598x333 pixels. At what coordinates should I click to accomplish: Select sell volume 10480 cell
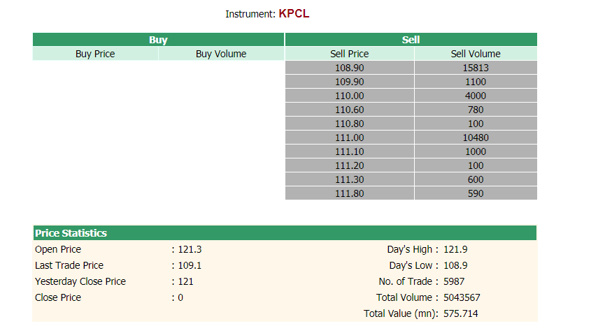[x=476, y=138]
